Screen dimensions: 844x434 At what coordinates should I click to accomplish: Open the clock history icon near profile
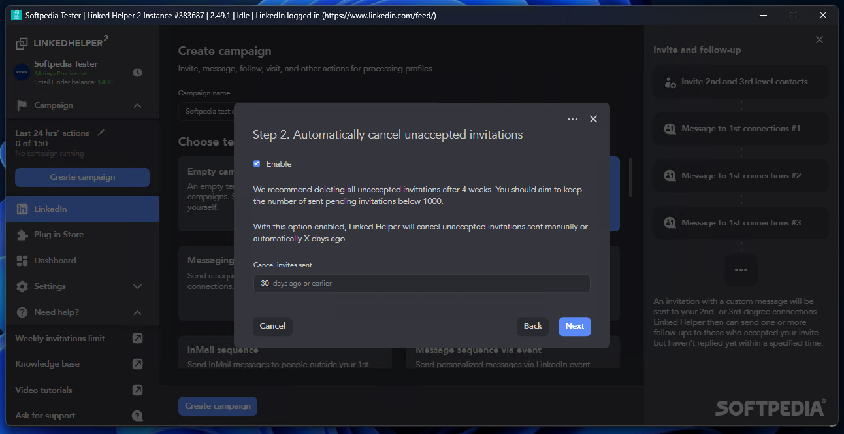tap(137, 73)
